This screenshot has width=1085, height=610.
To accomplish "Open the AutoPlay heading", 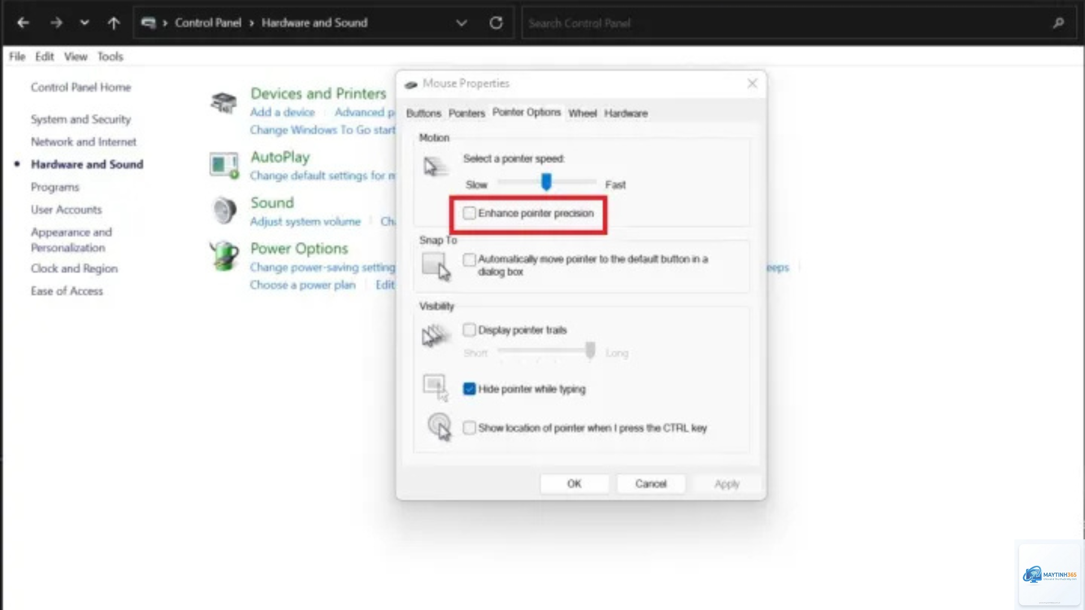I will pyautogui.click(x=280, y=157).
